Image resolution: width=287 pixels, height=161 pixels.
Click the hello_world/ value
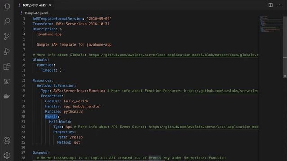click(76, 101)
